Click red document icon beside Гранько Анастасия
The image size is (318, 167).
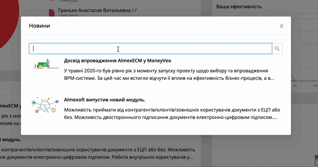[52, 12]
